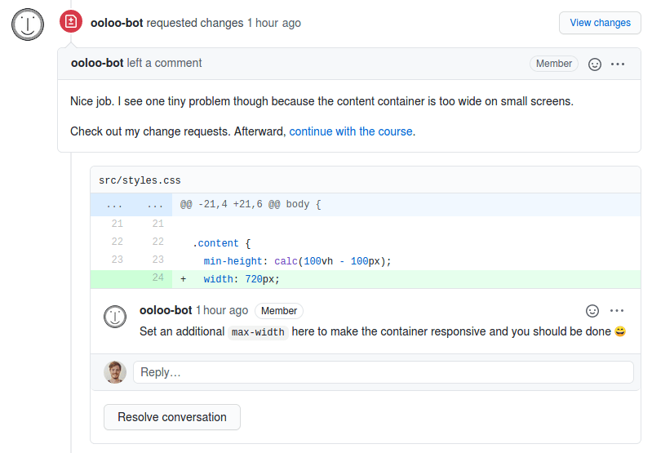Click your user avatar beside Reply field
This screenshot has width=652, height=453.
[115, 372]
